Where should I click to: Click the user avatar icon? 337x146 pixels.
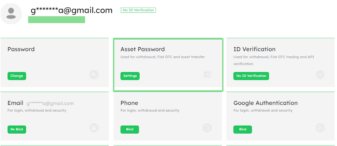click(11, 13)
